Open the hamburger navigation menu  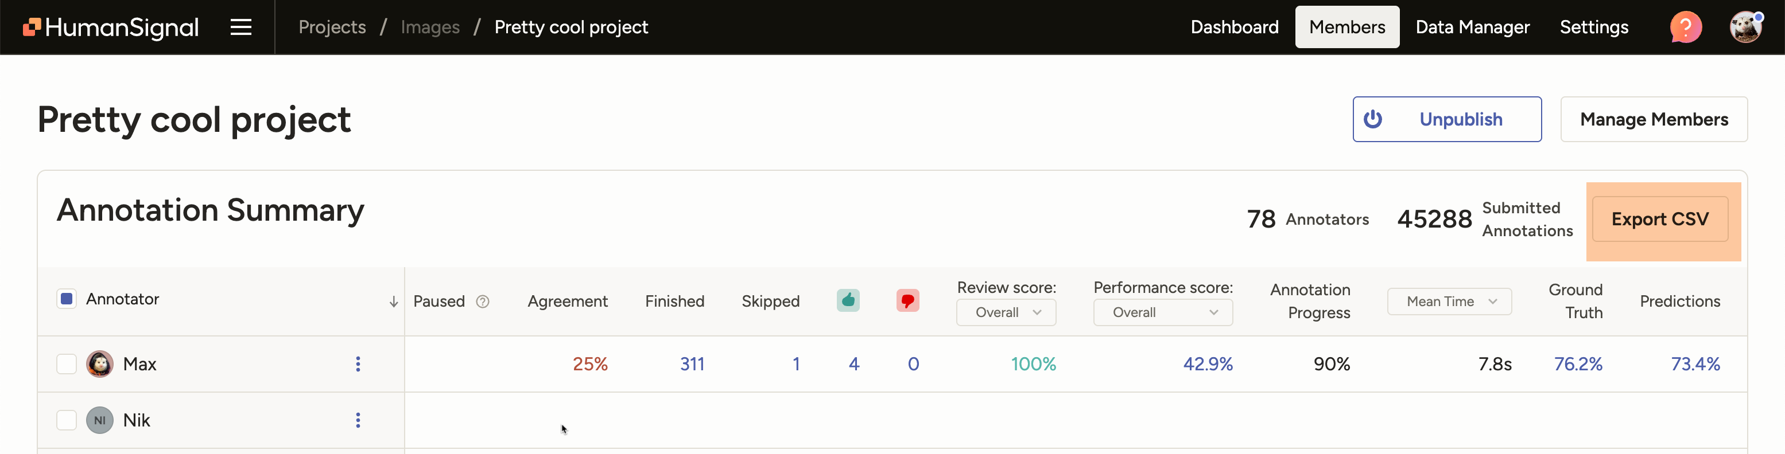240,27
